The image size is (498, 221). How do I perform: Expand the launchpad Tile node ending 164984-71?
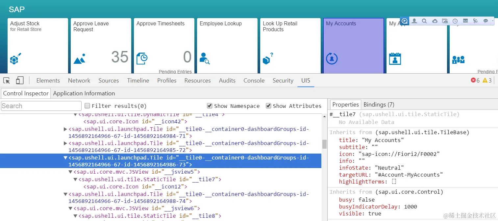coord(65,129)
